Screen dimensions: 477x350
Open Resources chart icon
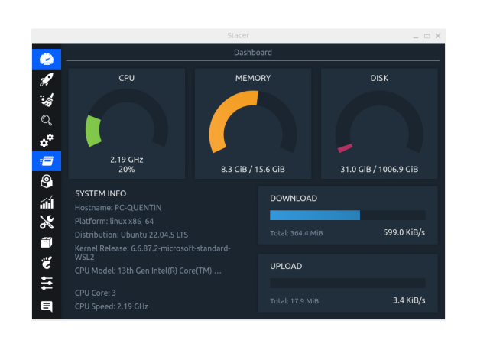click(x=47, y=202)
